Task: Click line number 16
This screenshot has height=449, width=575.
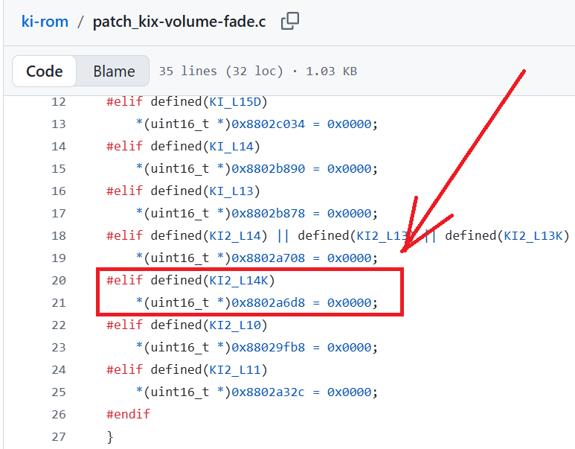Action: point(58,191)
